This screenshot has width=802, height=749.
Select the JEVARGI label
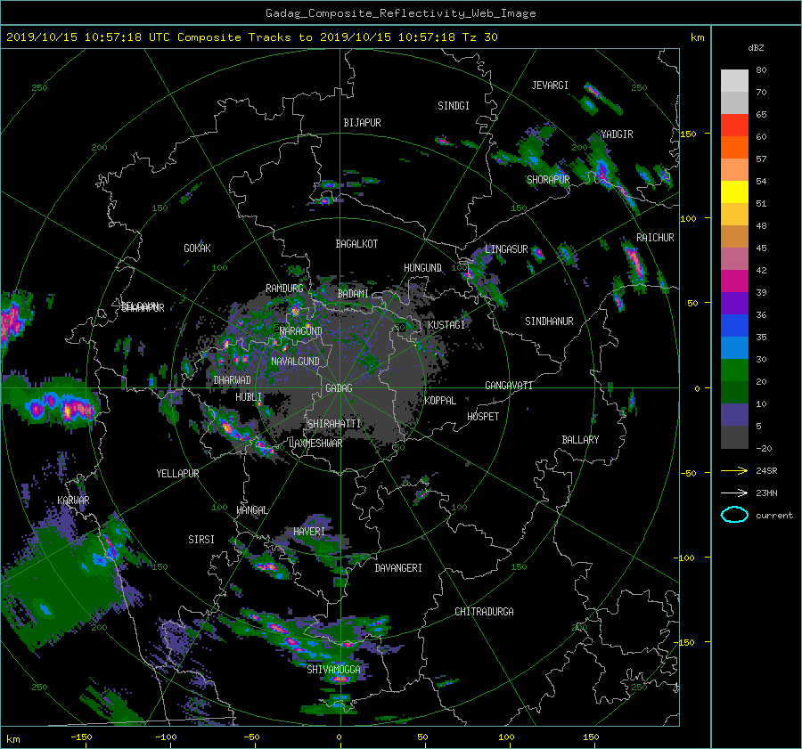pos(550,85)
